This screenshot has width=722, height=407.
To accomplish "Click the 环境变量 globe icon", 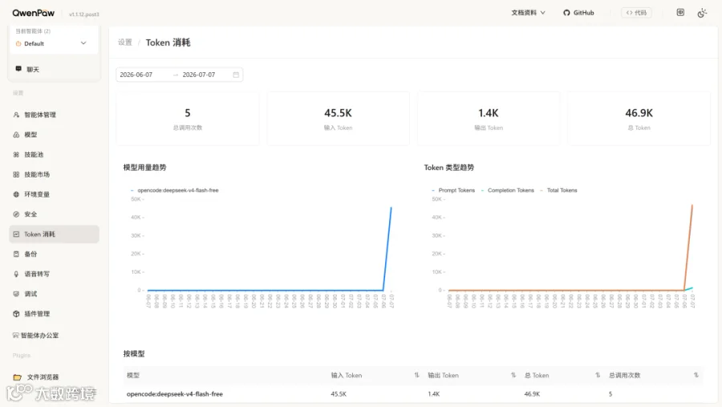I will click(x=16, y=194).
